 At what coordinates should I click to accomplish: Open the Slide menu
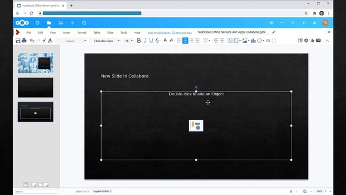pos(110,32)
